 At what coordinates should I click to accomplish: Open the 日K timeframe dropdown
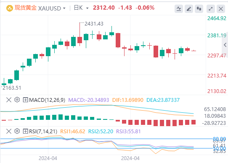point(87,8)
